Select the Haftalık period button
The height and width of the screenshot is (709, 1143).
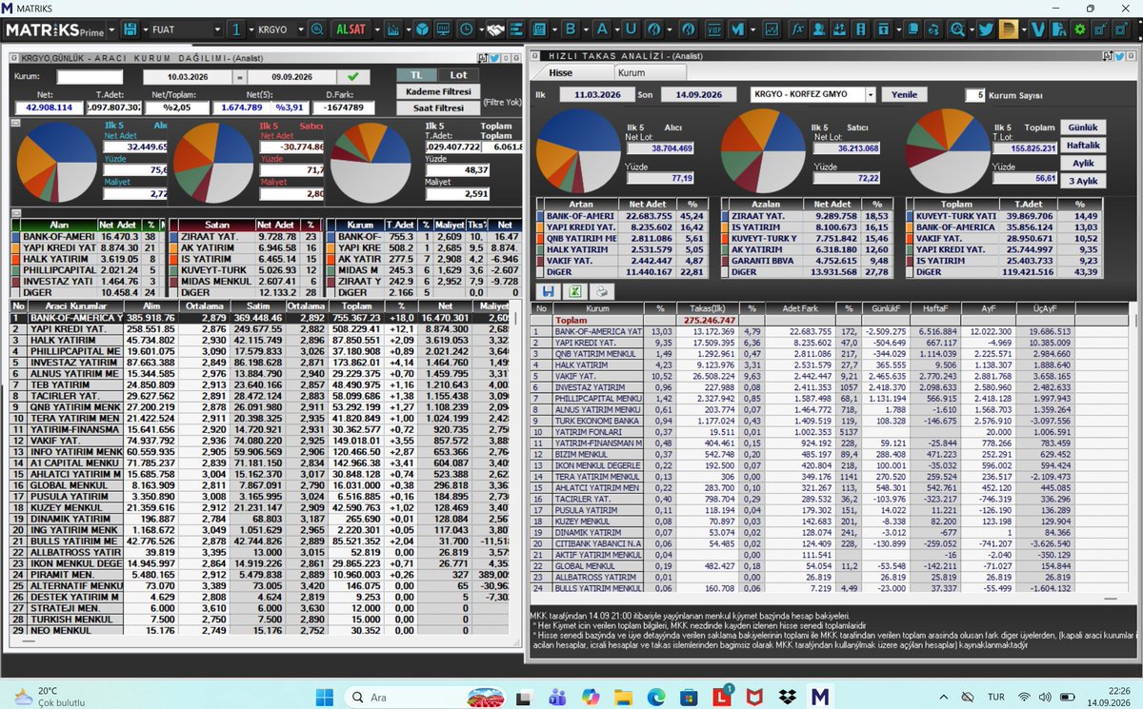tap(1084, 146)
